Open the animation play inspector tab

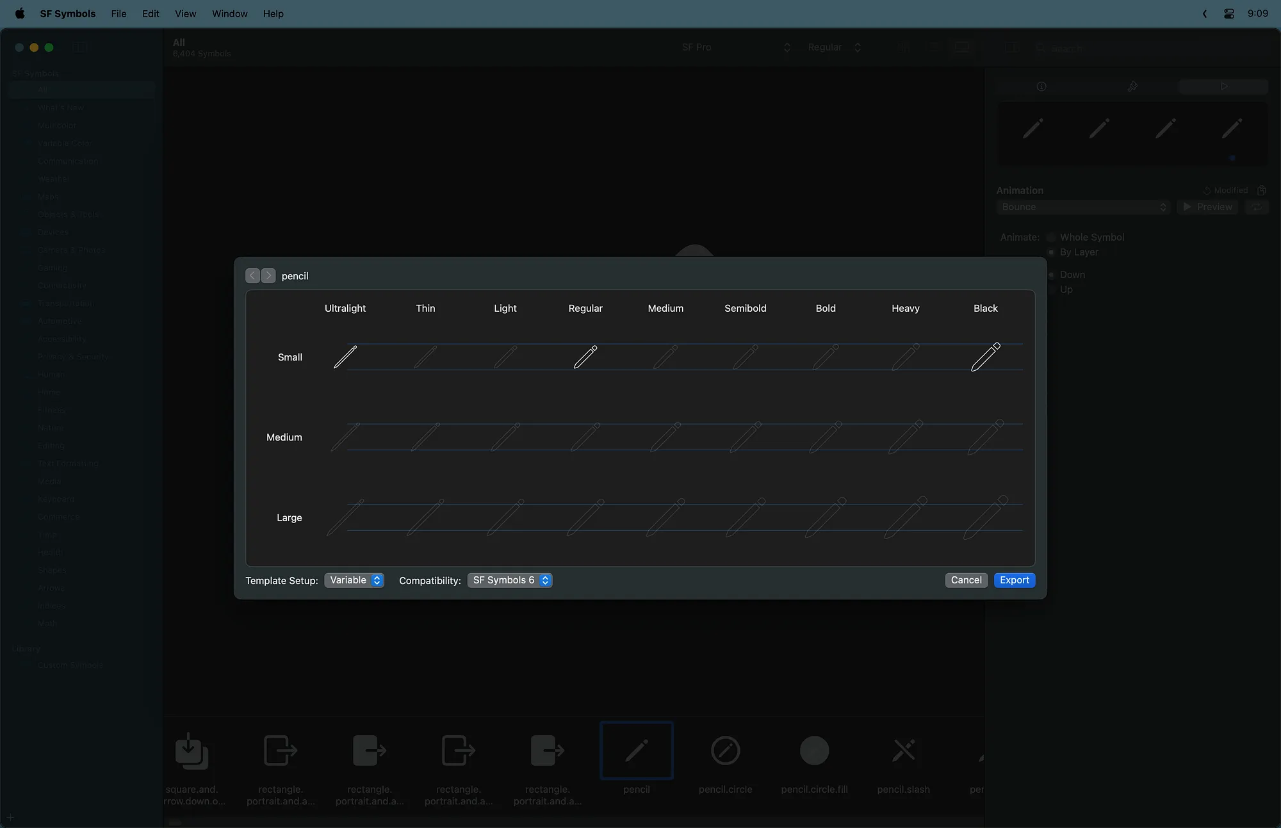tap(1223, 86)
